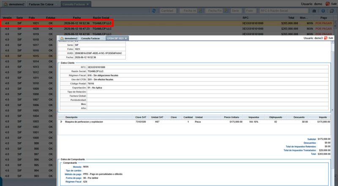Click the blue information icon
This screenshot has height=186, width=338.
(x=323, y=11)
